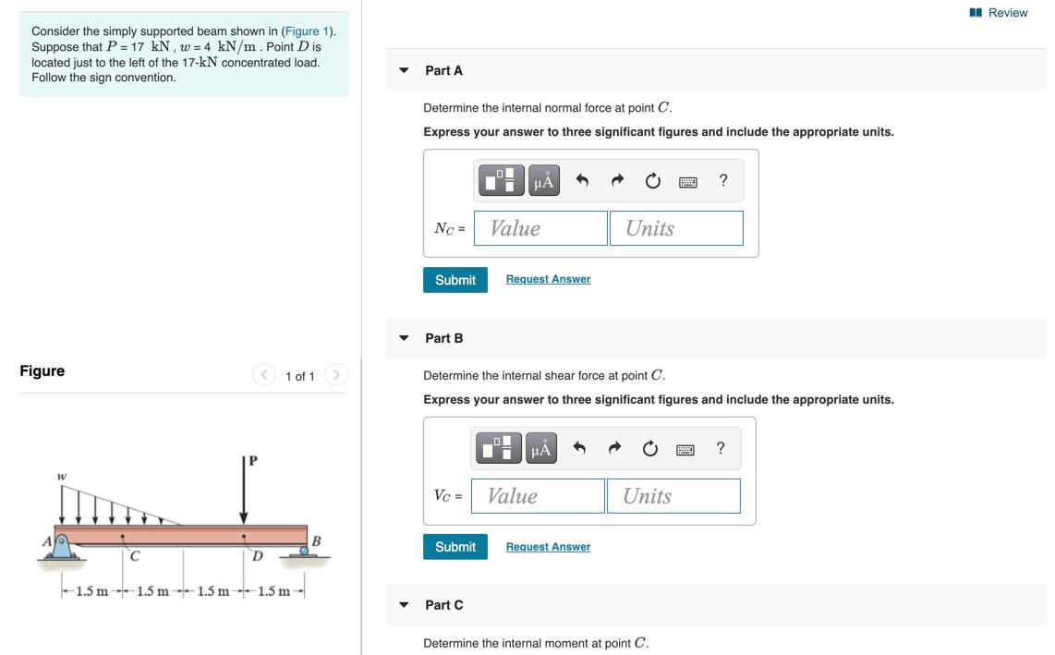
Task: Click Request Answer link for Part B
Action: click(549, 547)
